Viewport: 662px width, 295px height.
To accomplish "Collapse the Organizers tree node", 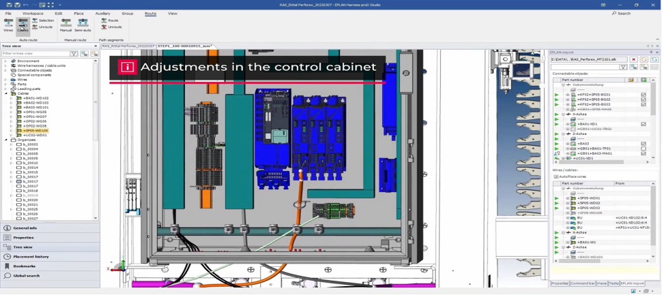I will point(6,140).
